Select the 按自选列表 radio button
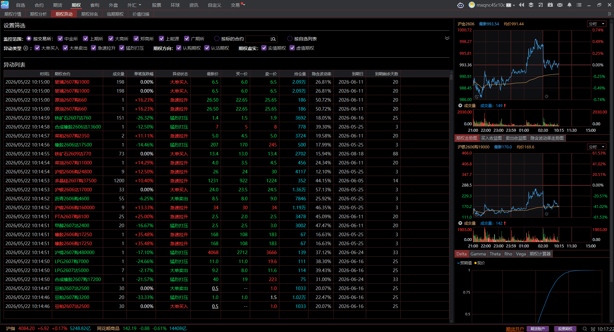Image resolution: width=614 pixels, height=332 pixels. point(290,38)
